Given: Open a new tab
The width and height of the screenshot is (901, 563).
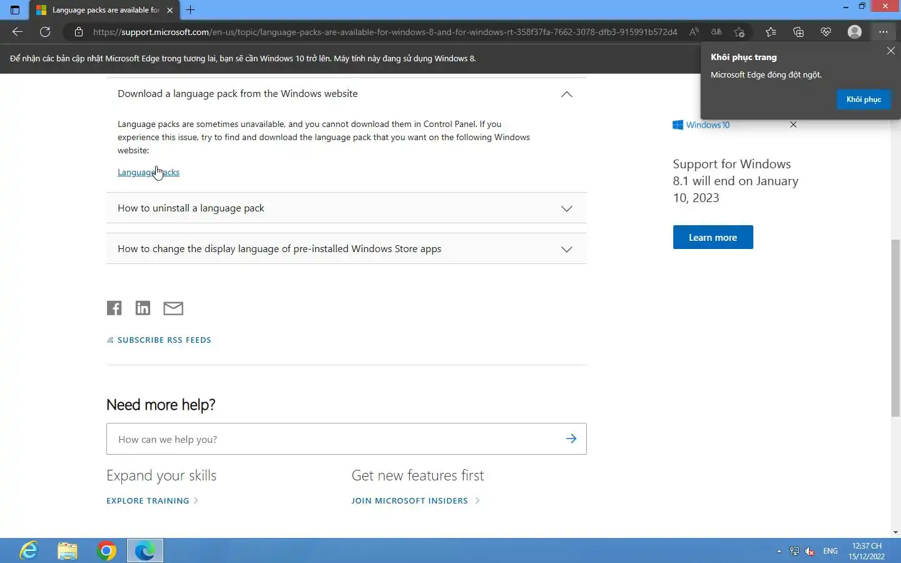Looking at the screenshot, I should point(191,10).
